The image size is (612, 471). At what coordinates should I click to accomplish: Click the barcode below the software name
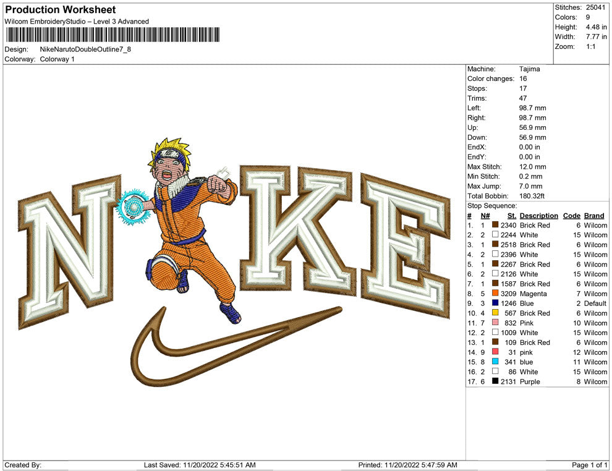coord(111,35)
